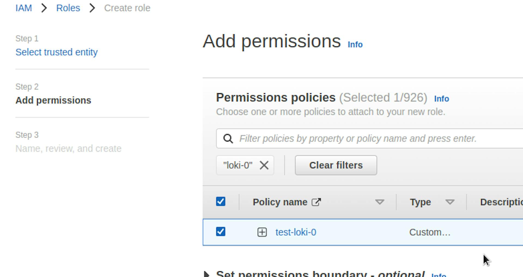Go to Step 1, Select trusted entity
The image size is (523, 277).
(x=56, y=52)
